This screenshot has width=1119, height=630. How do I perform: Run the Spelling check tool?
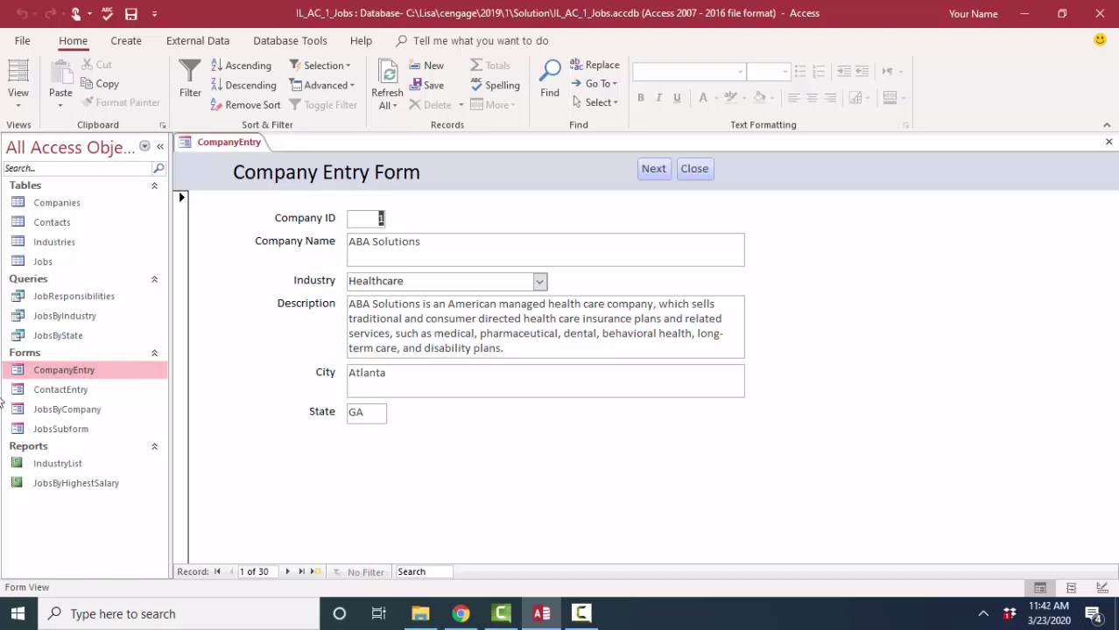click(496, 85)
